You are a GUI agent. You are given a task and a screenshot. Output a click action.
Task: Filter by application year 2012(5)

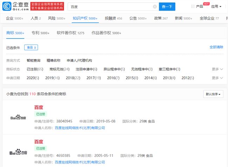pyautogui.click(x=188, y=78)
